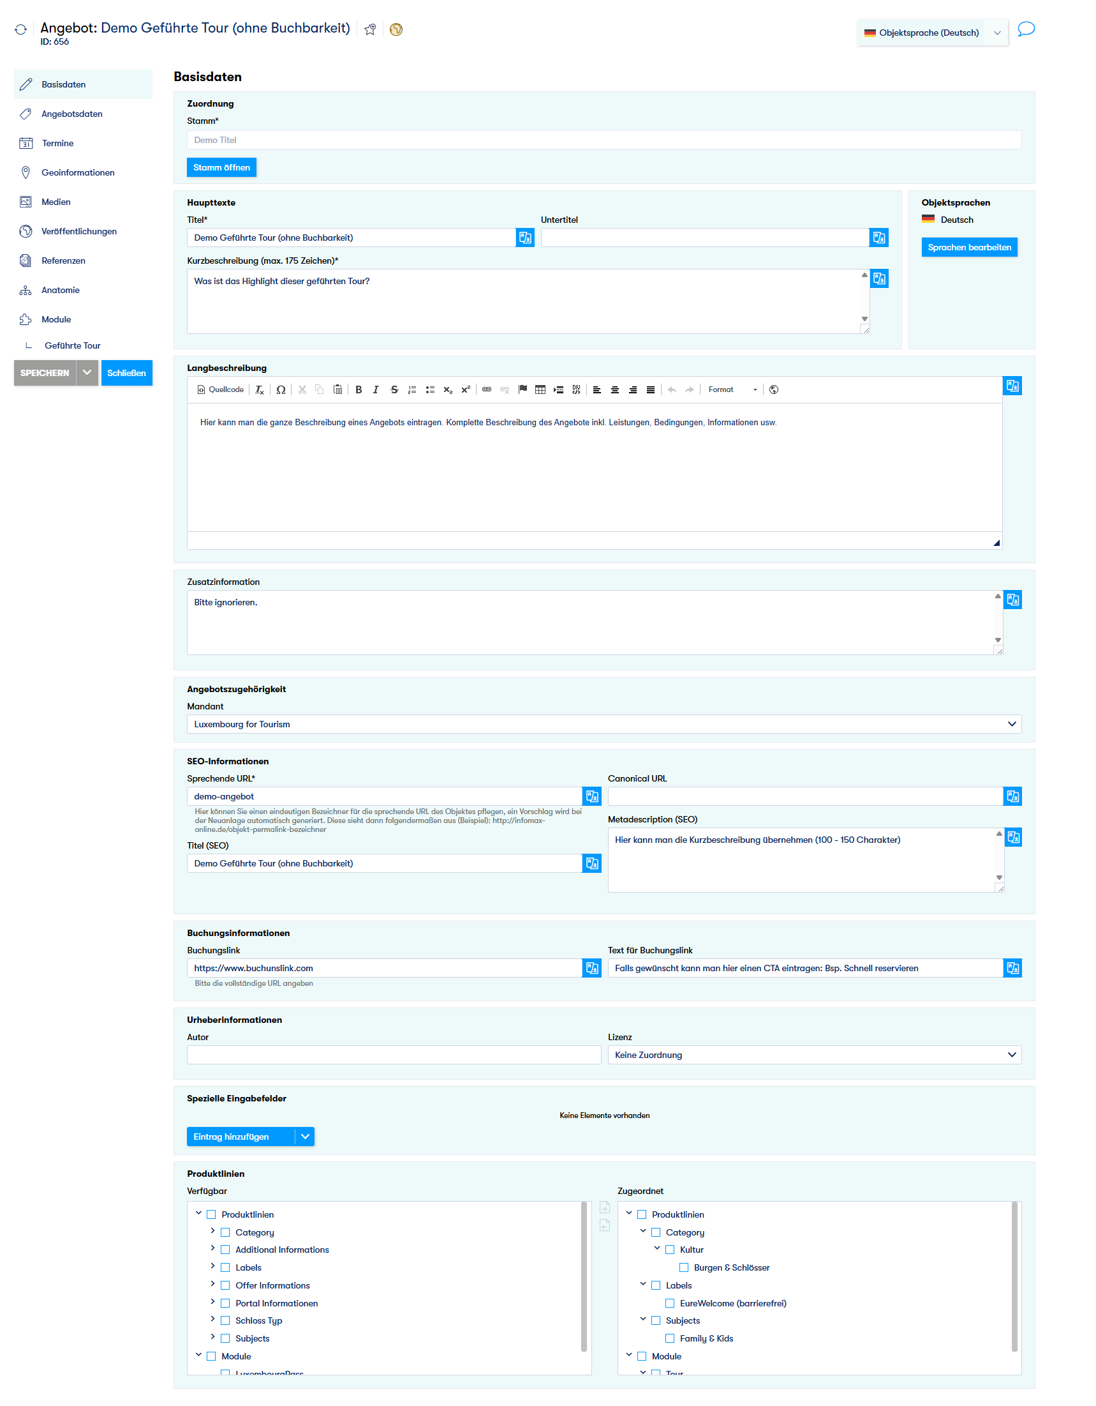The image size is (1096, 1406).
Task: Open translation for the Canonical URL field
Action: click(x=1013, y=796)
